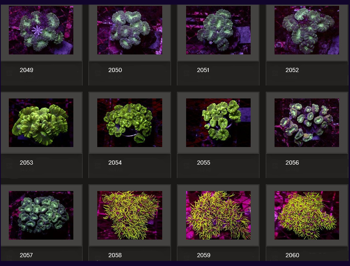Open the thumbnail of image 2059

(x=218, y=215)
